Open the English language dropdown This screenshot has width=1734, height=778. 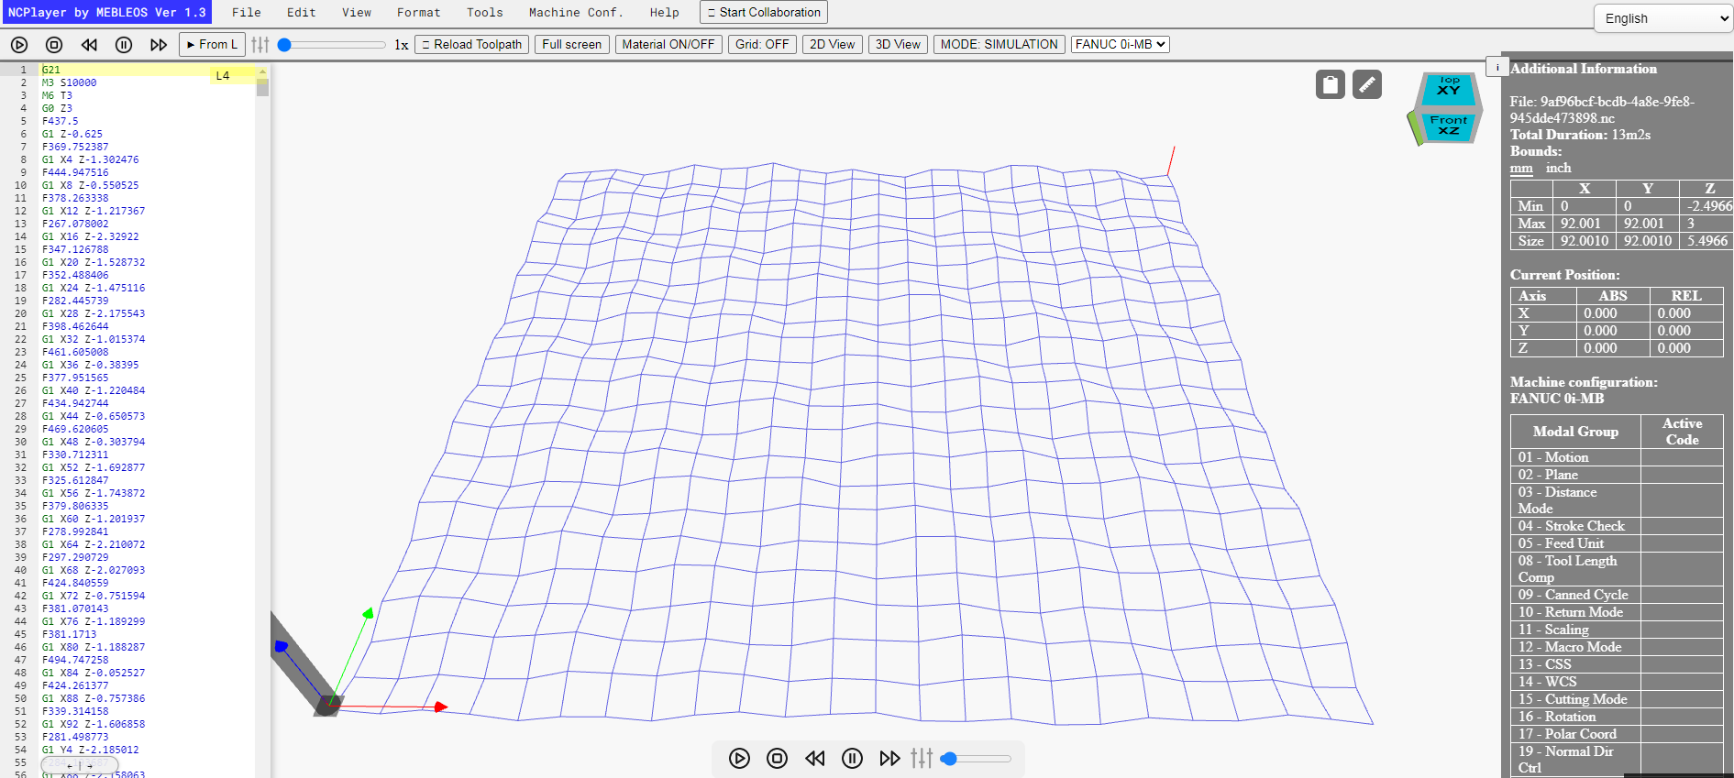[x=1664, y=18]
